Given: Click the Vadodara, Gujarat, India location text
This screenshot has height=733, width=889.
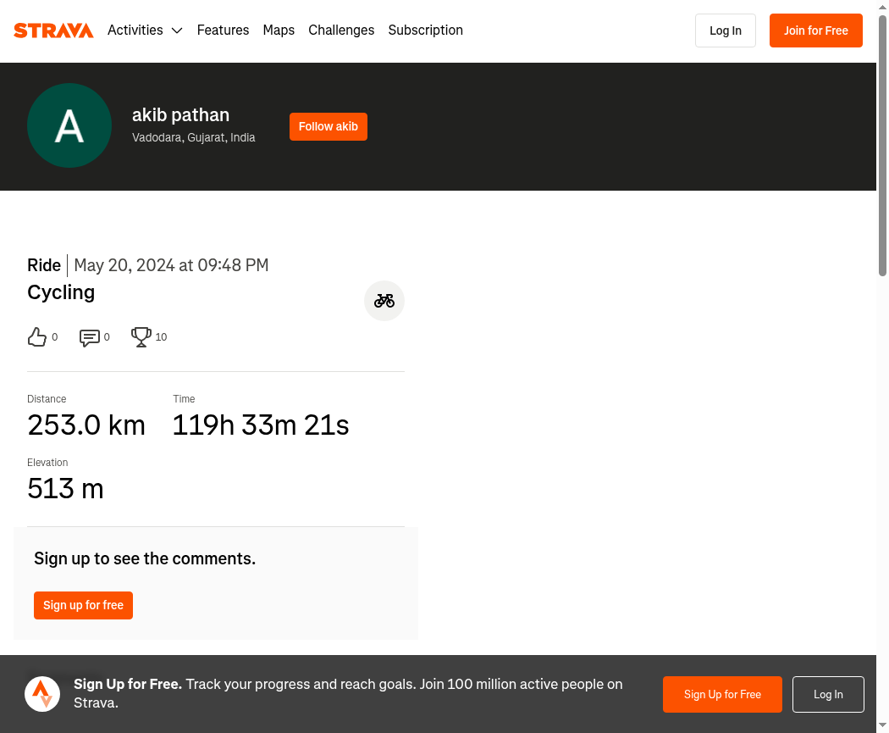Looking at the screenshot, I should [193, 137].
